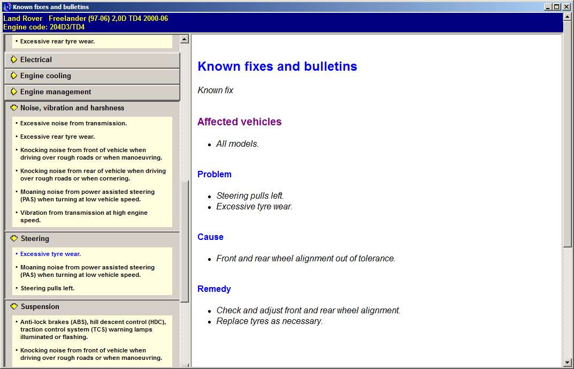The height and width of the screenshot is (369, 574).
Task: Click the left list's scroll-up arrow
Action: point(185,39)
